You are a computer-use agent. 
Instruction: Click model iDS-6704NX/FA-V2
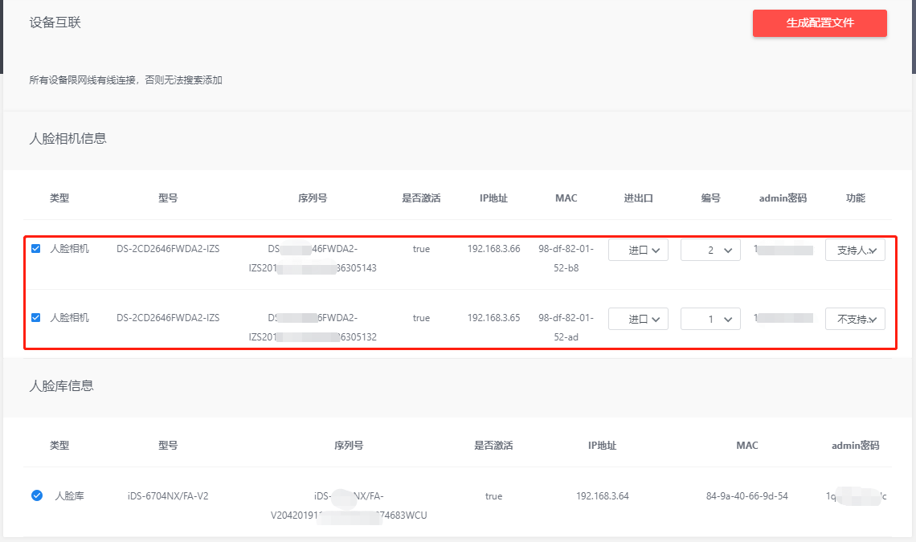(168, 496)
